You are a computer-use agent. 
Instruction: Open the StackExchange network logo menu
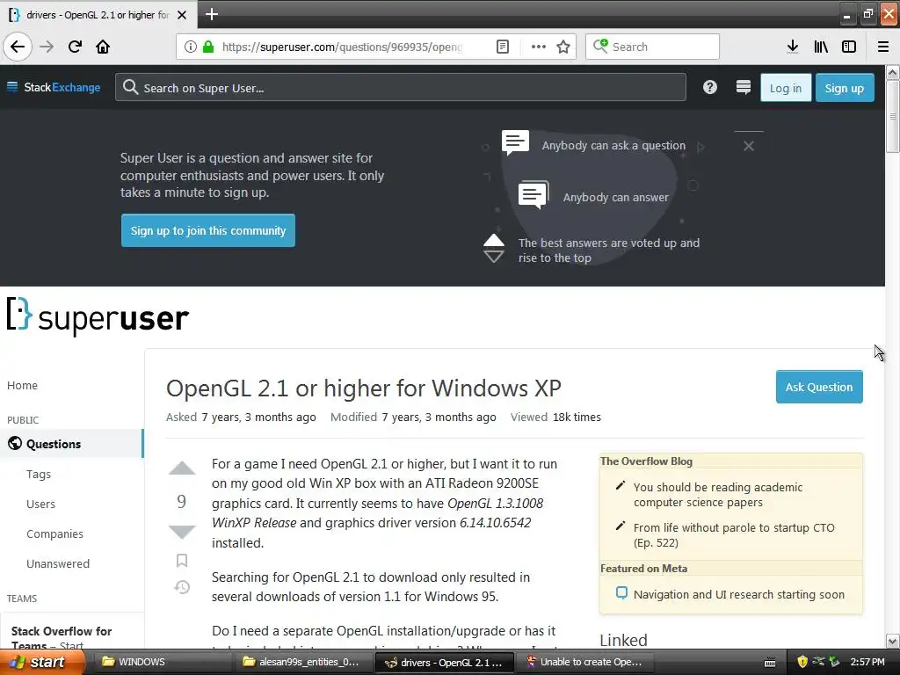pos(54,87)
